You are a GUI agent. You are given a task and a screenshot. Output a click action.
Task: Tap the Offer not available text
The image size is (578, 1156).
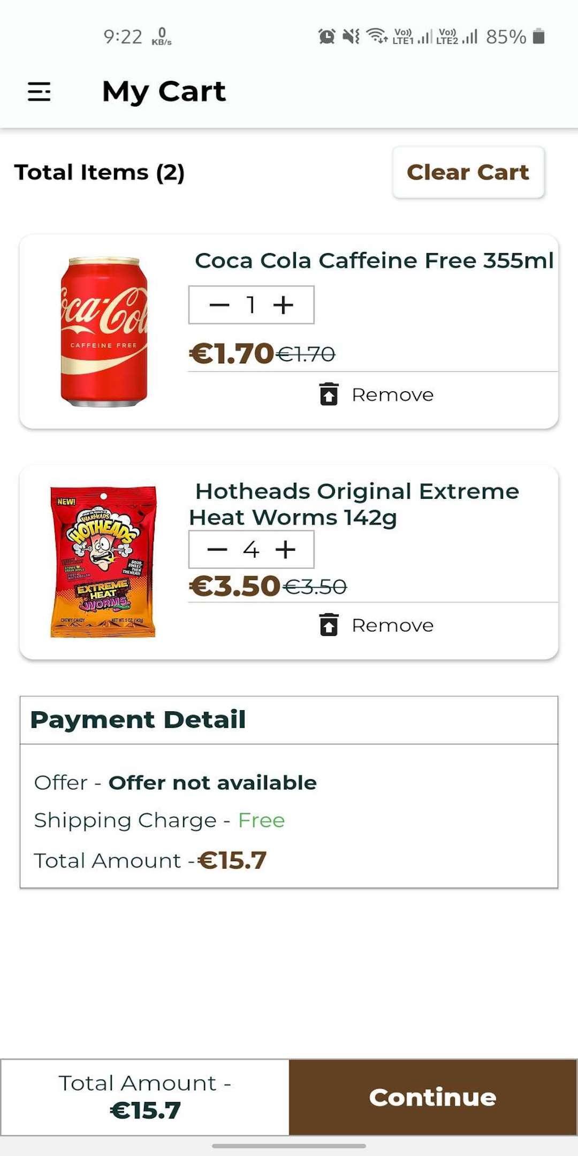tap(213, 783)
